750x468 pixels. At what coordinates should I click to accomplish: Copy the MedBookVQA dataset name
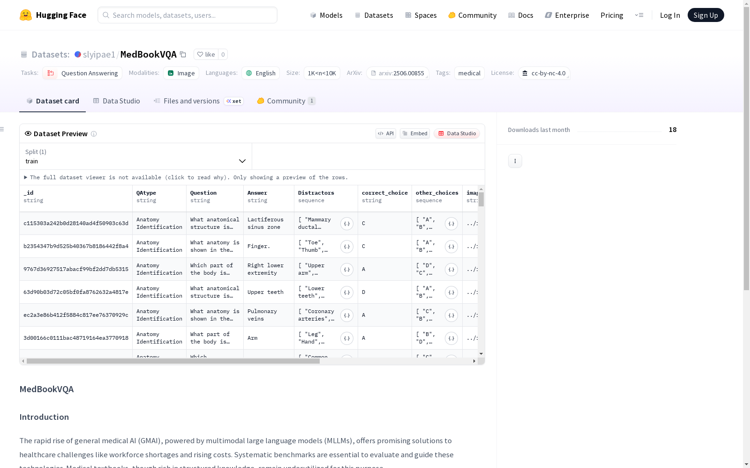tap(183, 55)
